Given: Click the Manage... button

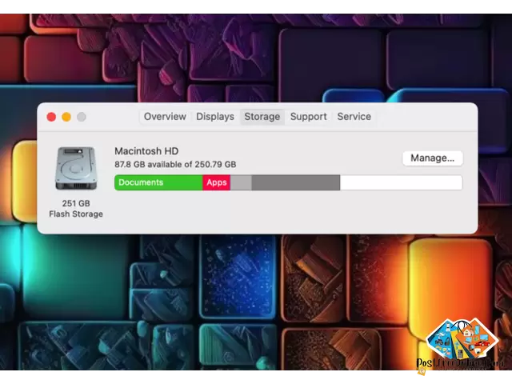Looking at the screenshot, I should [x=432, y=158].
